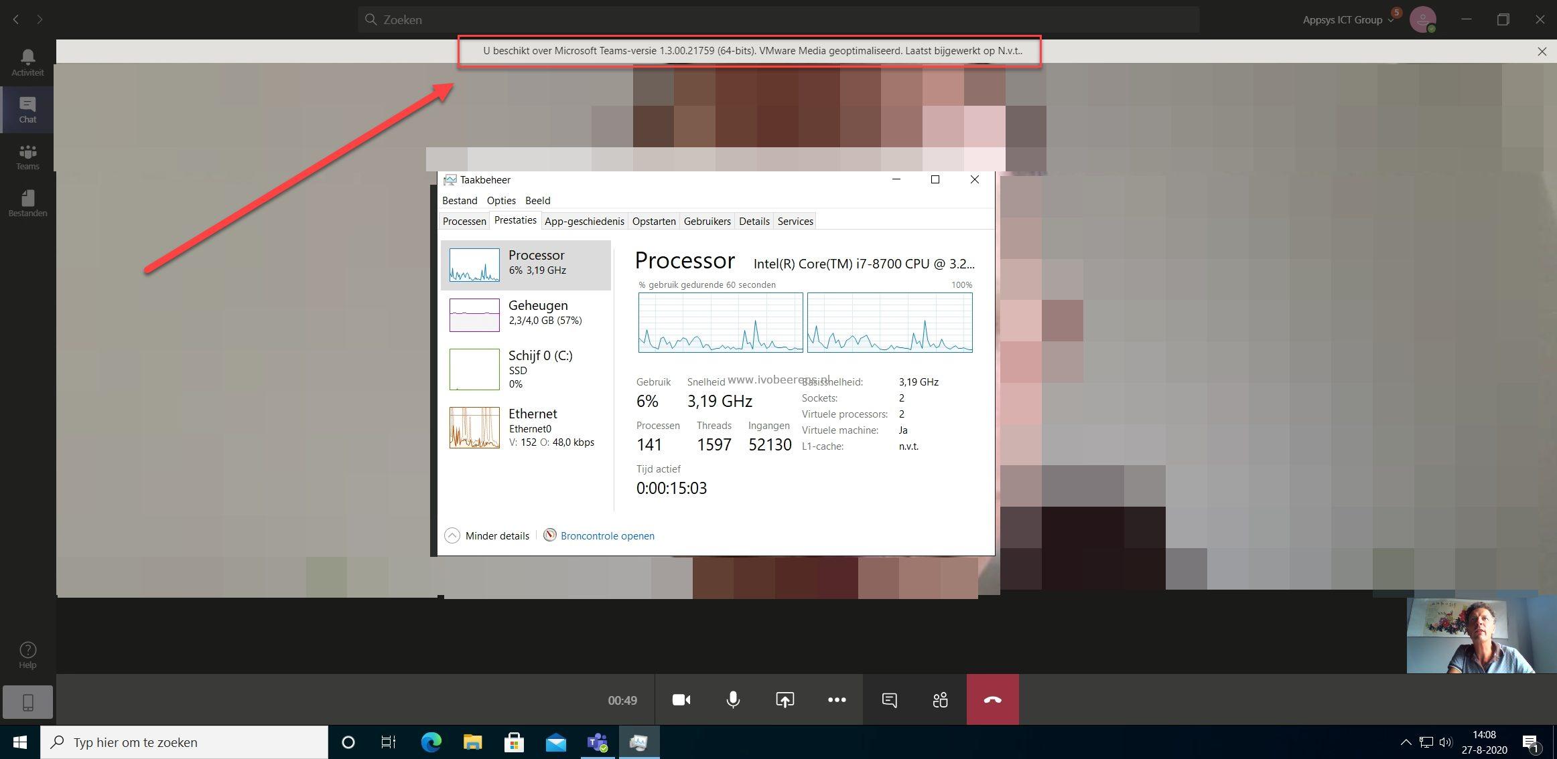The width and height of the screenshot is (1557, 759).
Task: Open the profile avatar menu
Action: [x=1422, y=19]
